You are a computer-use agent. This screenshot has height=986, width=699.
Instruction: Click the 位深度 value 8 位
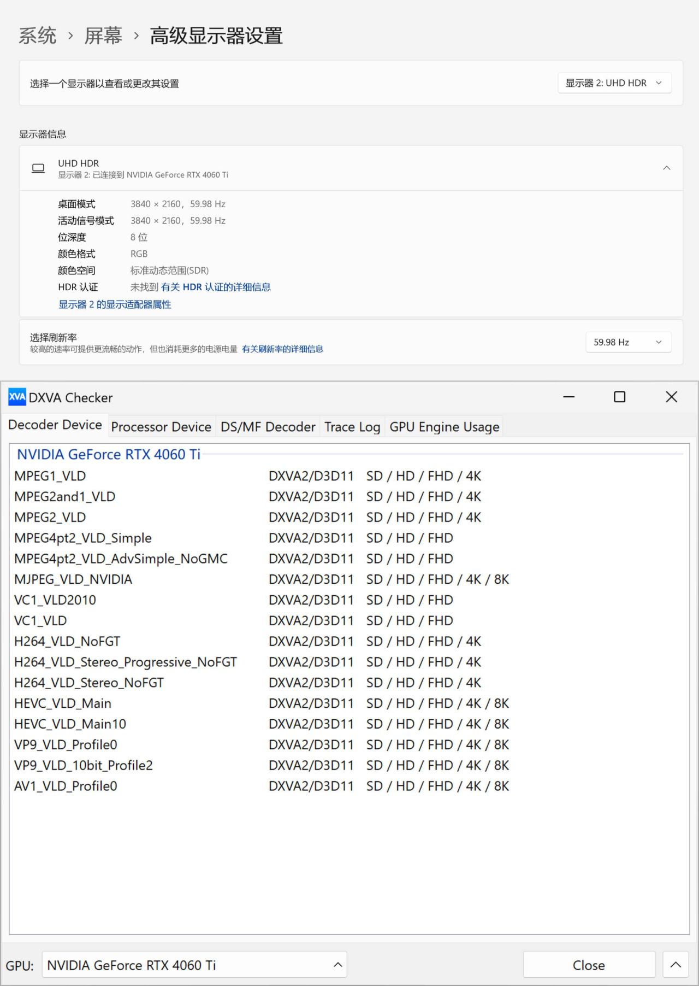[139, 237]
